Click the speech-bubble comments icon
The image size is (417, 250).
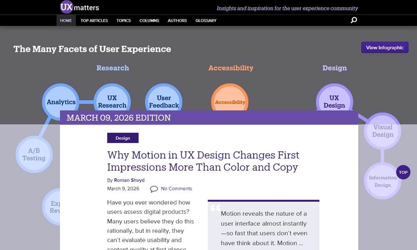154,188
